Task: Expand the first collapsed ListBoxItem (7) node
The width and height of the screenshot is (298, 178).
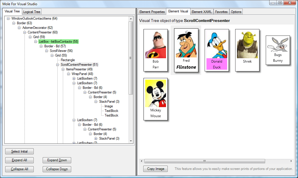Action: [74, 78]
